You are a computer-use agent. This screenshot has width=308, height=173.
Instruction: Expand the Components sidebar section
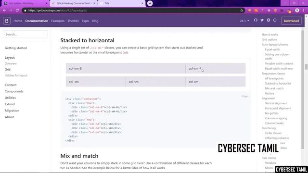[14, 91]
